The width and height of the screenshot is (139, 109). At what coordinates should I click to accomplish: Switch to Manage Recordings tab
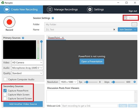pyautogui.click(x=62, y=10)
